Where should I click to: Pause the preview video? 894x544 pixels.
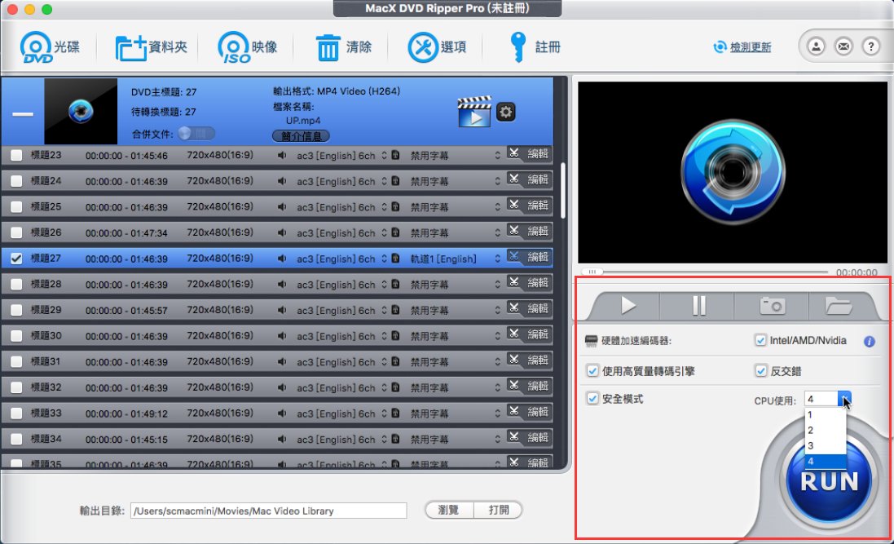(x=698, y=306)
